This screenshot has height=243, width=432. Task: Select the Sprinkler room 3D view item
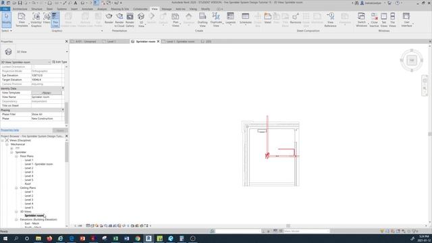coord(34,215)
